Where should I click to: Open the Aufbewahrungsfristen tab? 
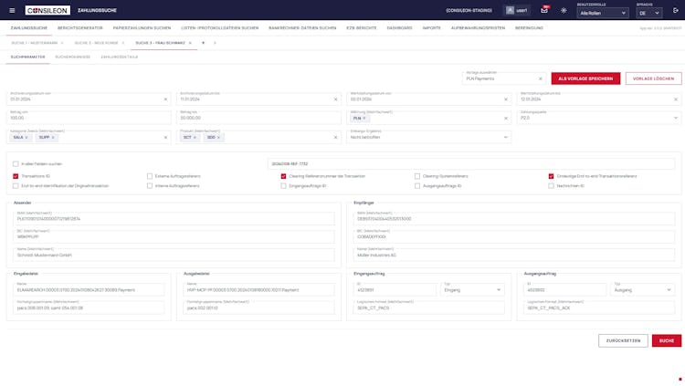[478, 28]
